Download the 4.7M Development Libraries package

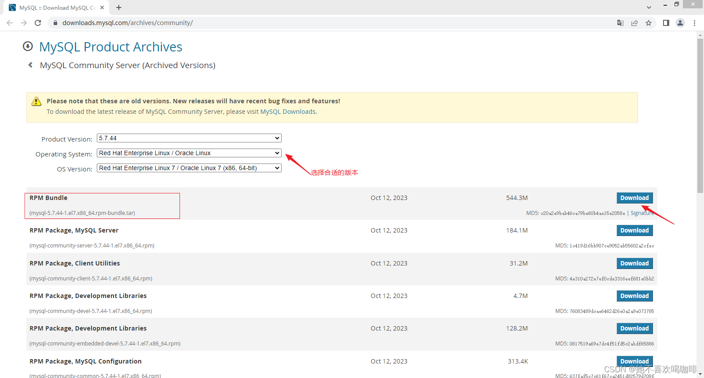point(634,296)
